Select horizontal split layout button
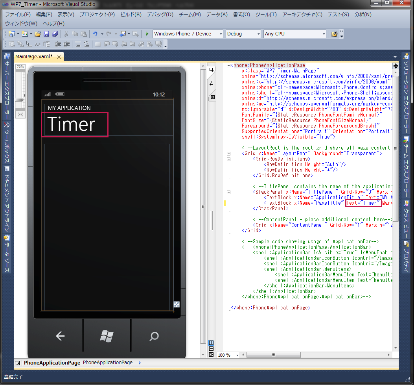Screen dimensions: 414x385 (211, 348)
